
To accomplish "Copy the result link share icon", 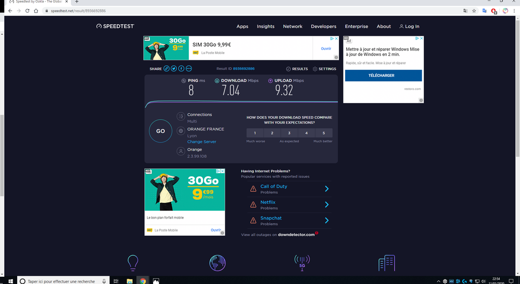I will pos(167,69).
